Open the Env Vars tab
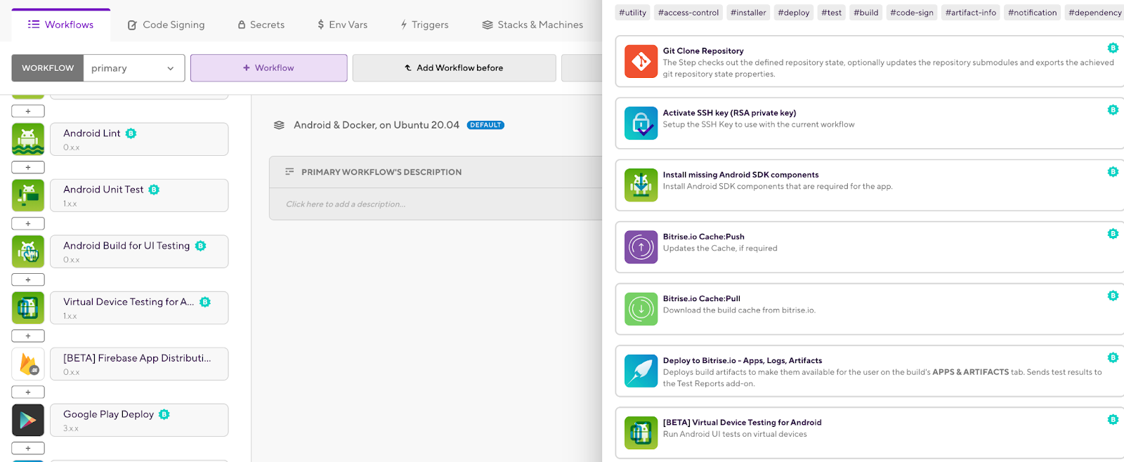Image resolution: width=1124 pixels, height=462 pixels. pyautogui.click(x=343, y=25)
